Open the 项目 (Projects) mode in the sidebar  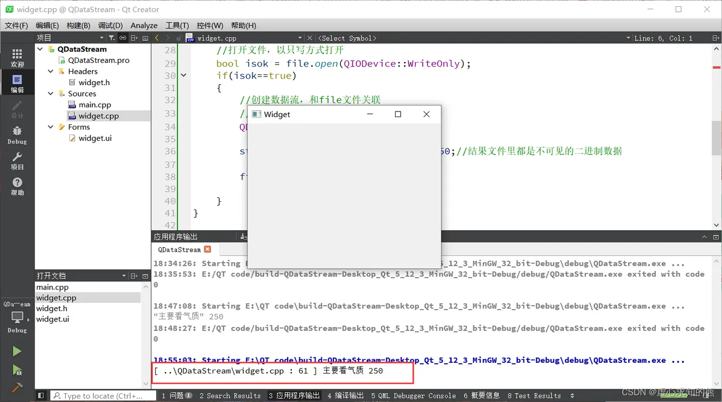pos(17,160)
